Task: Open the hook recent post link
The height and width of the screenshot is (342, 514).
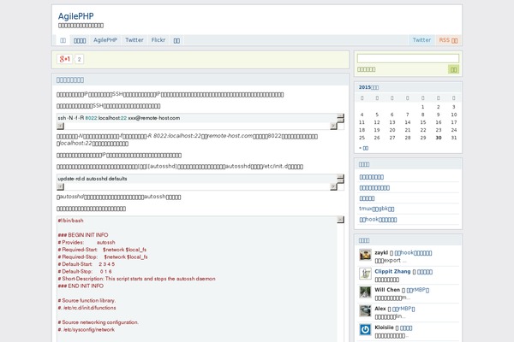Action: [x=378, y=219]
